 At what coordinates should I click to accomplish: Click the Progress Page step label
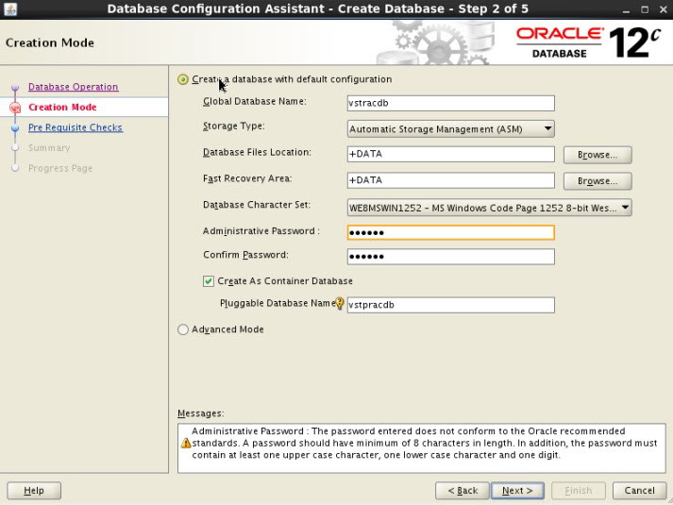coord(60,168)
